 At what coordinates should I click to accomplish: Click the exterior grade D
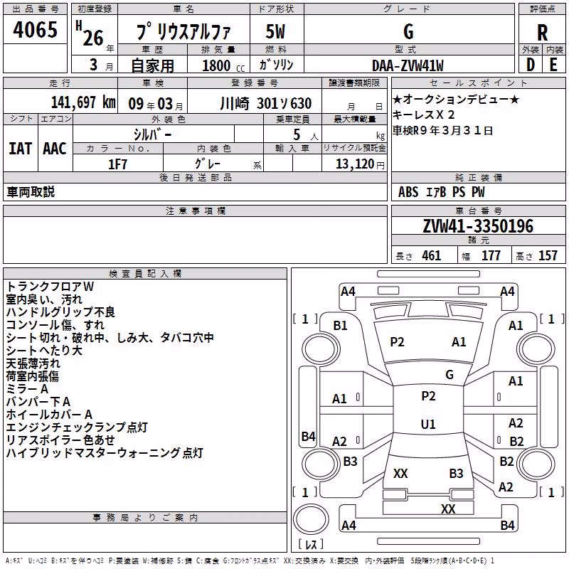tap(531, 65)
